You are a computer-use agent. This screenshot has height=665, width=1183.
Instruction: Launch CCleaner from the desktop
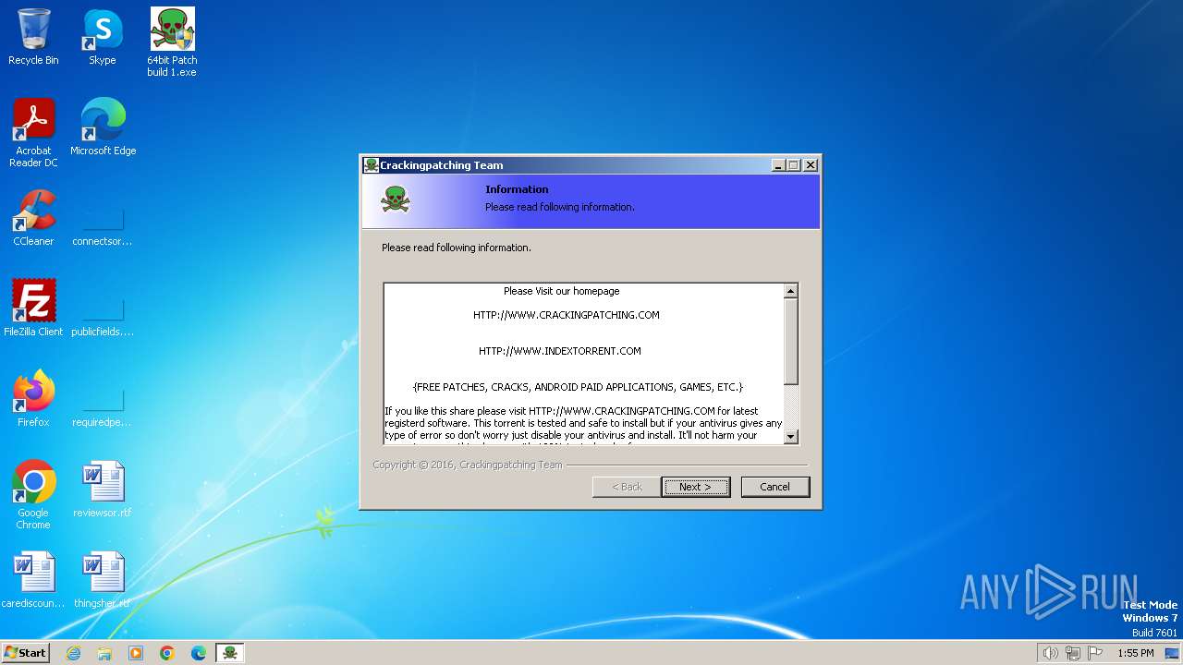point(33,218)
